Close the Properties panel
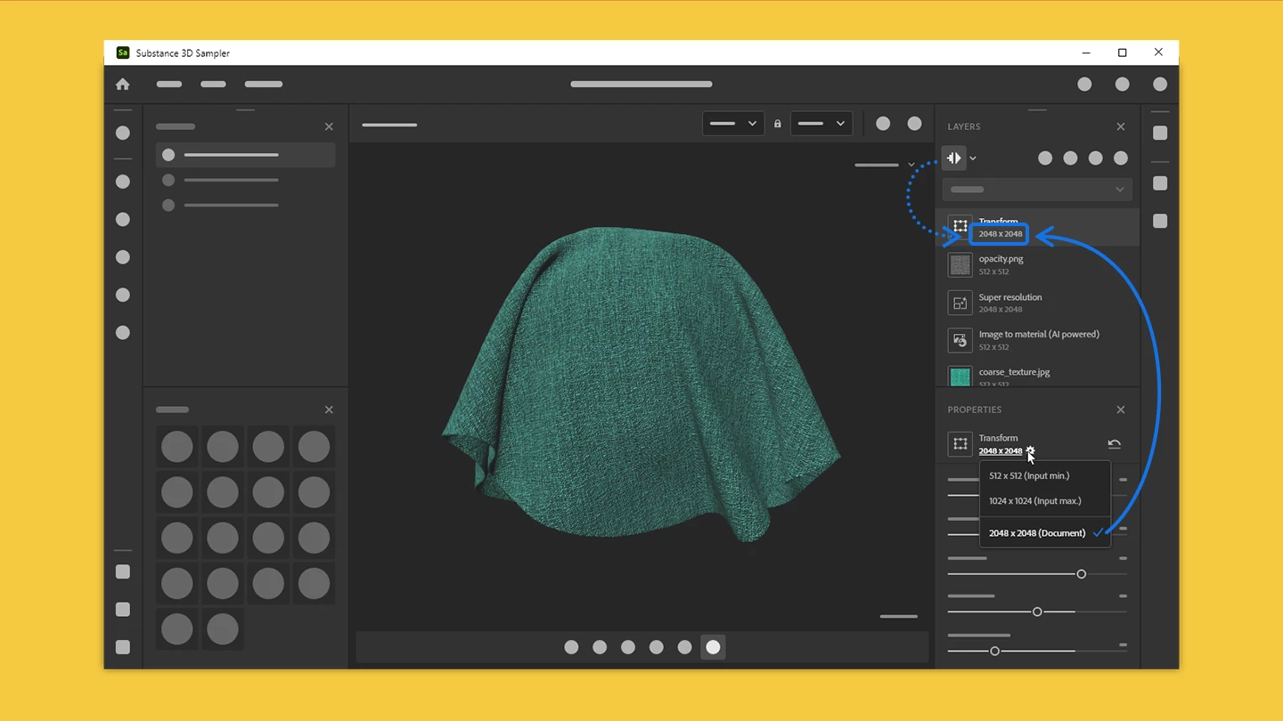 pyautogui.click(x=1121, y=409)
